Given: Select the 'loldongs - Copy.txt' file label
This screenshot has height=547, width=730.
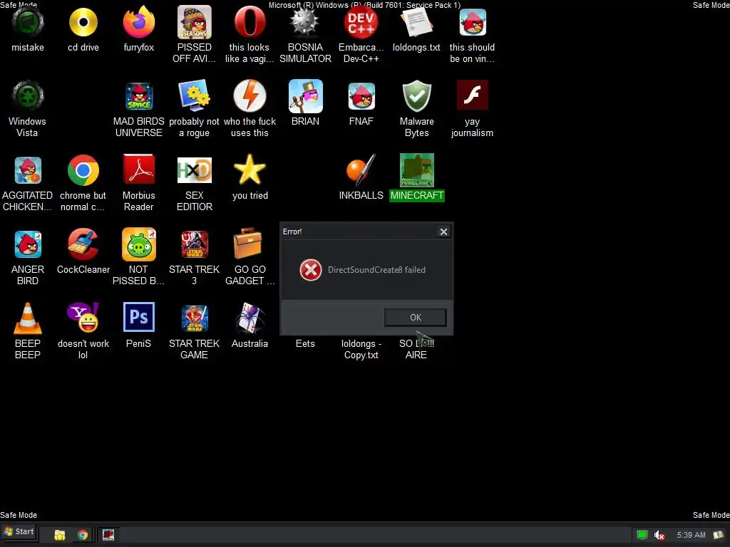Looking at the screenshot, I should point(361,349).
